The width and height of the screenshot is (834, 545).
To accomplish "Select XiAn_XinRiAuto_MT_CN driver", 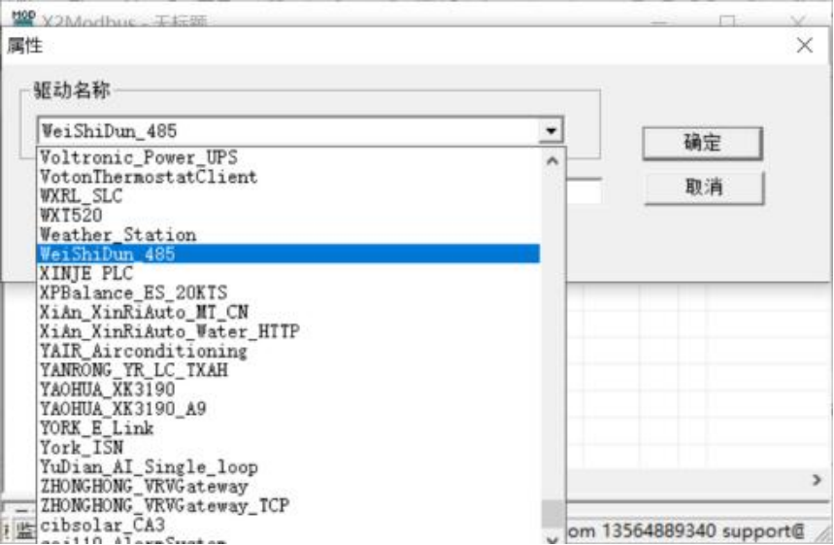I will [288, 312].
